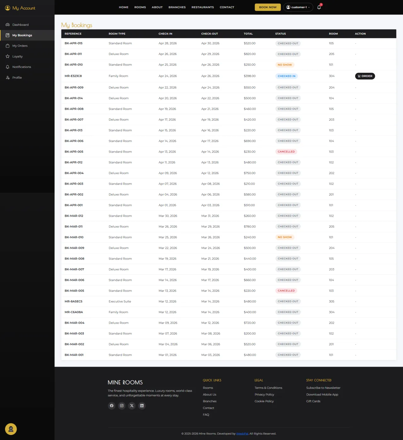Open footer Rooms quick link

click(x=208, y=388)
